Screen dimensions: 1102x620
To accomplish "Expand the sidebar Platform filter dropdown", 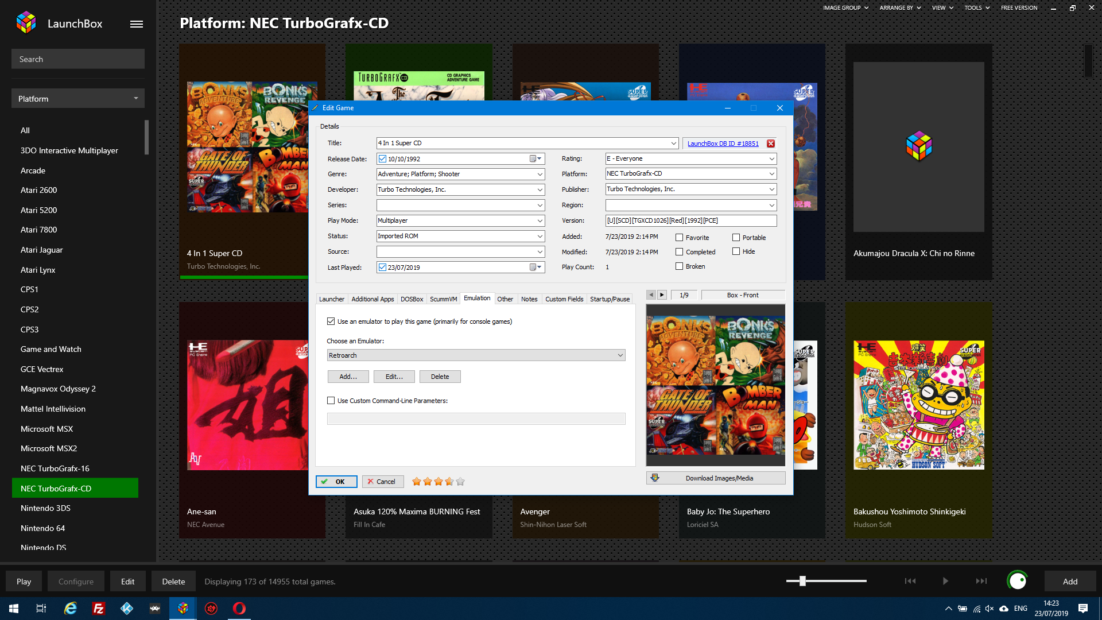I will click(x=78, y=99).
